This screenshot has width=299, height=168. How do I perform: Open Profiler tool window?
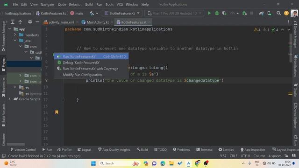(x=64, y=149)
